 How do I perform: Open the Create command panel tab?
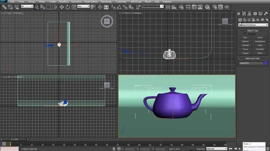point(239,13)
